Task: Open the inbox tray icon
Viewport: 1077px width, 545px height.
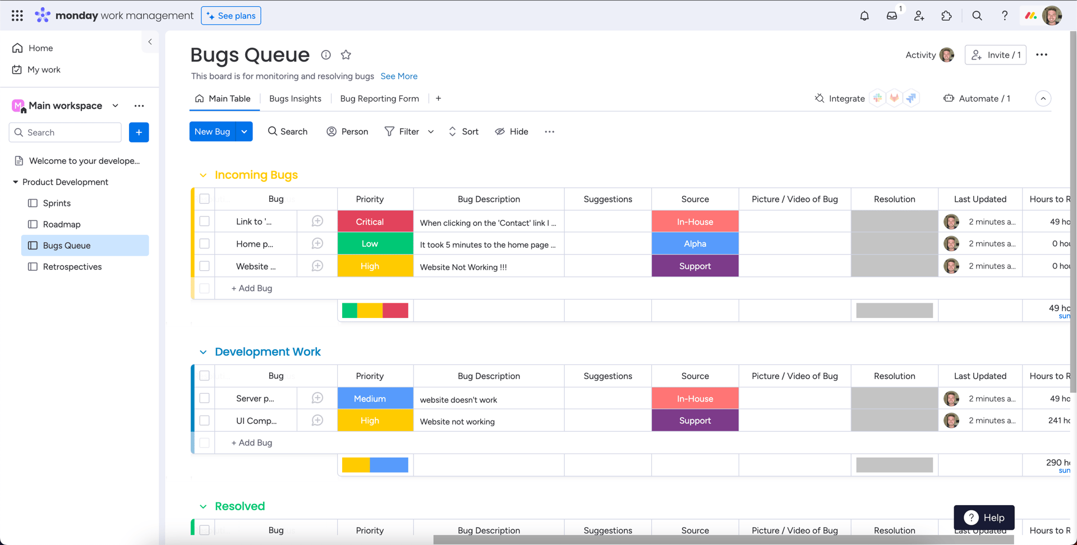Action: 892,16
